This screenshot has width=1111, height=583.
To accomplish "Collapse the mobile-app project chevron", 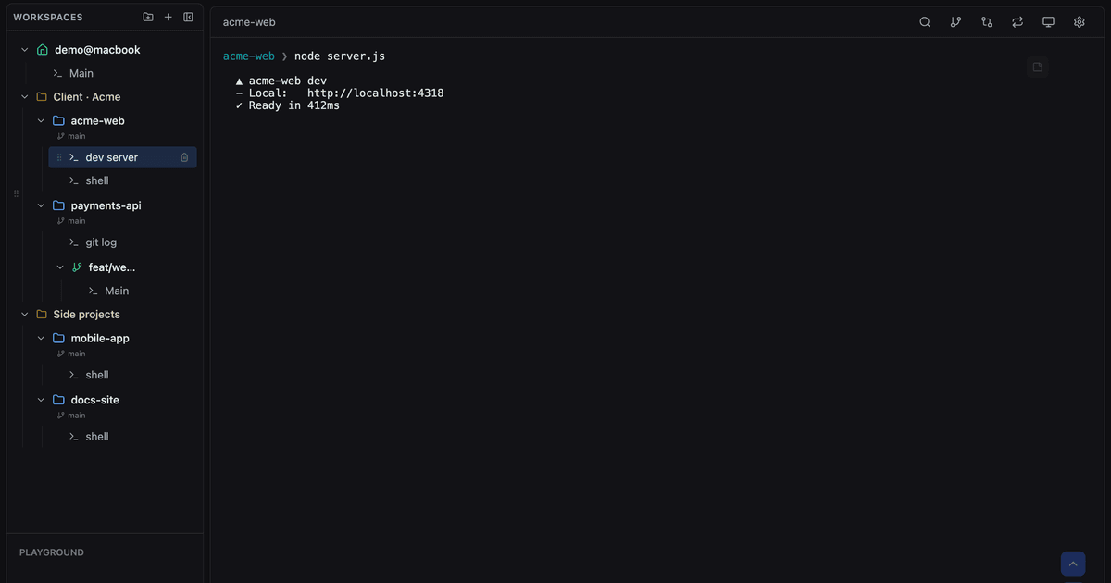I will pos(41,338).
